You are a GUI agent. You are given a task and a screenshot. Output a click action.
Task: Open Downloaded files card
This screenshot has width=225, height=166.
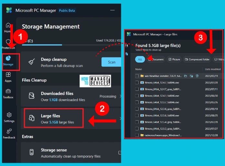coord(71,96)
